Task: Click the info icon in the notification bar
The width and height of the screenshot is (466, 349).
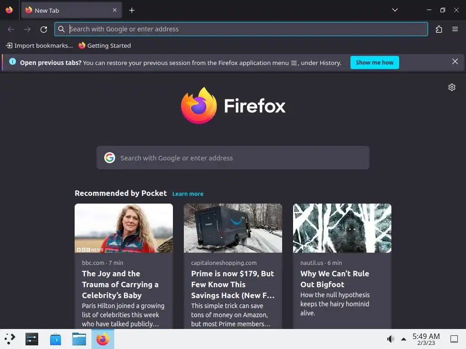Action: pyautogui.click(x=12, y=62)
